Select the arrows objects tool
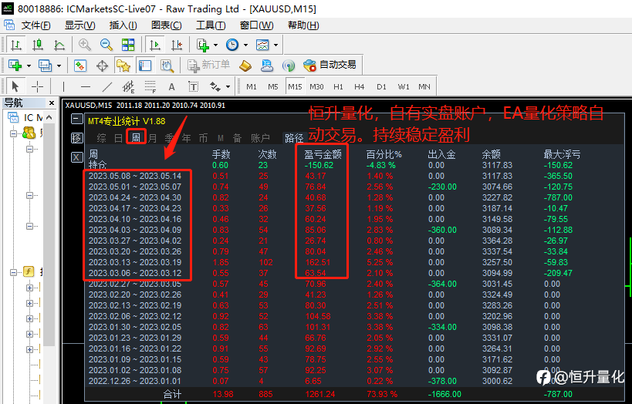Viewport: 632px width, 404px height. coord(215,86)
